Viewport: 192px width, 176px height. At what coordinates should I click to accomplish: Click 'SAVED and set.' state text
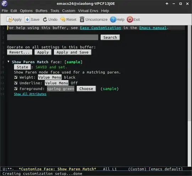coord(51,67)
